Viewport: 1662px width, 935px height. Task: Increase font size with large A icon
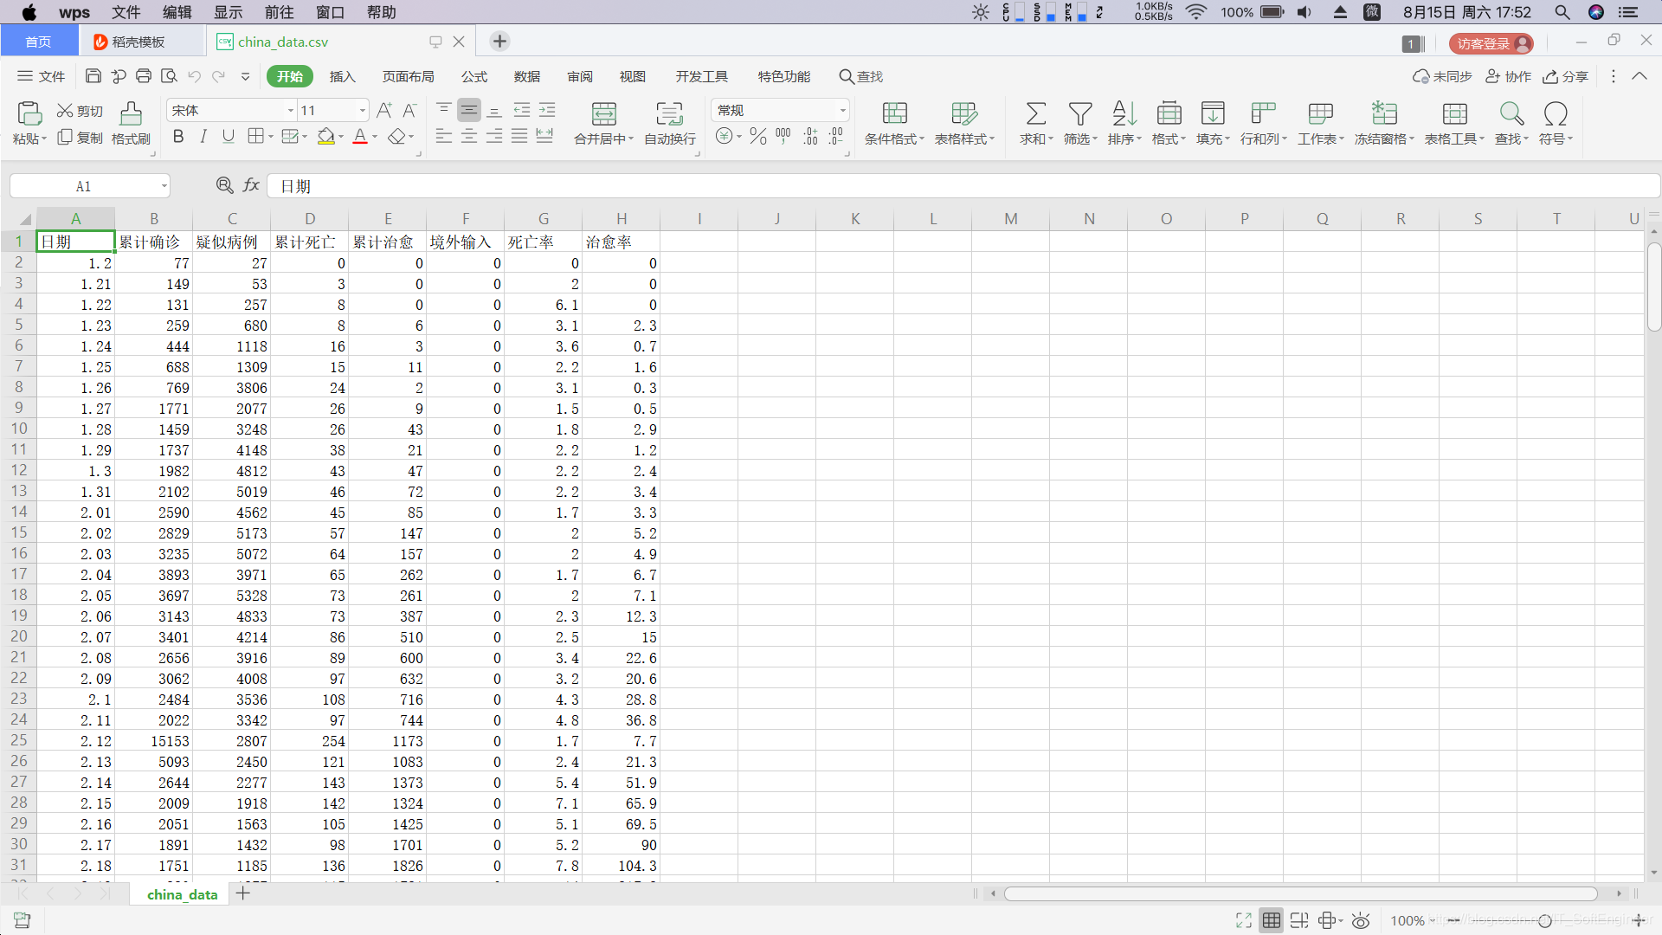384,110
